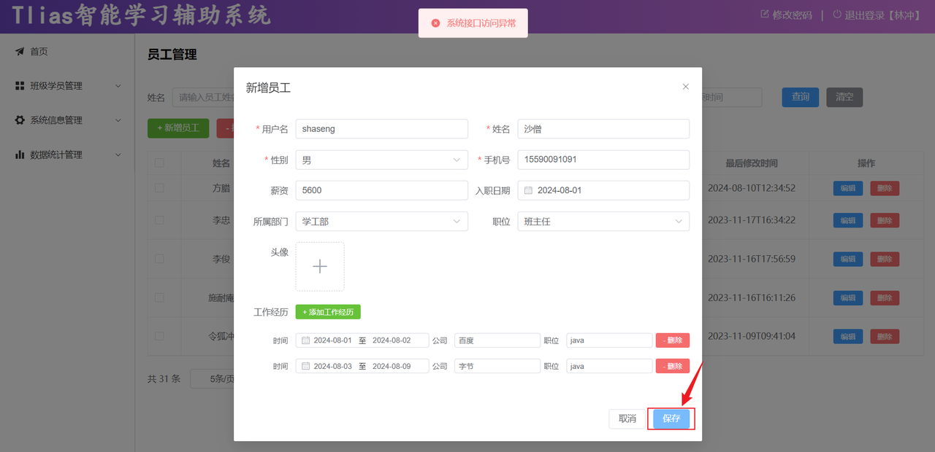Click the plus icon to upload 头像
The height and width of the screenshot is (452, 935).
pos(319,266)
